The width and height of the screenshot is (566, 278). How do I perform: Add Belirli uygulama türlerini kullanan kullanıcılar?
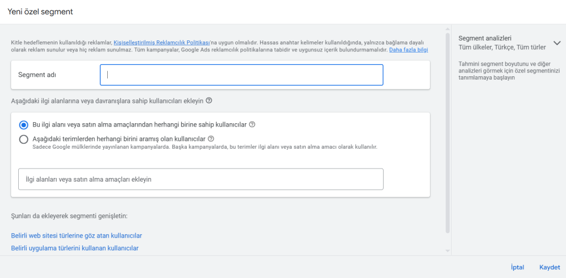[75, 248]
